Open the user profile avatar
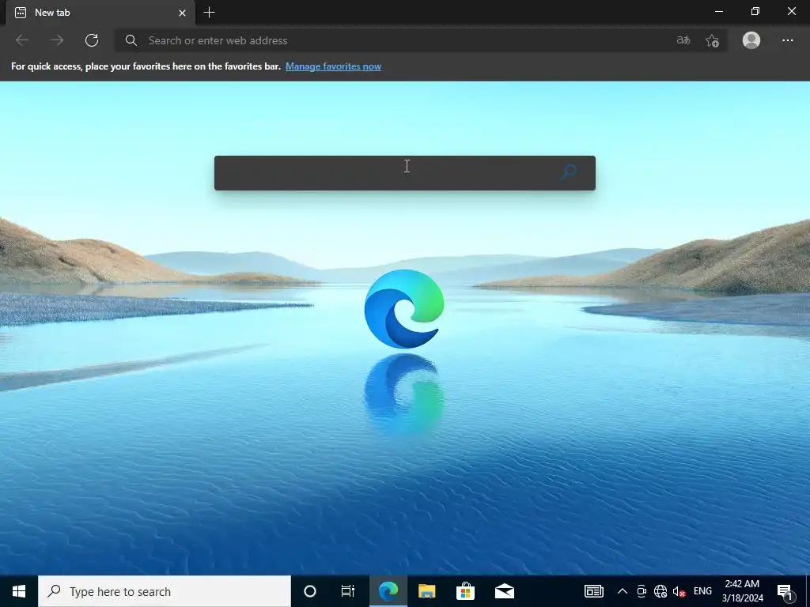This screenshot has width=810, height=607. (x=751, y=40)
